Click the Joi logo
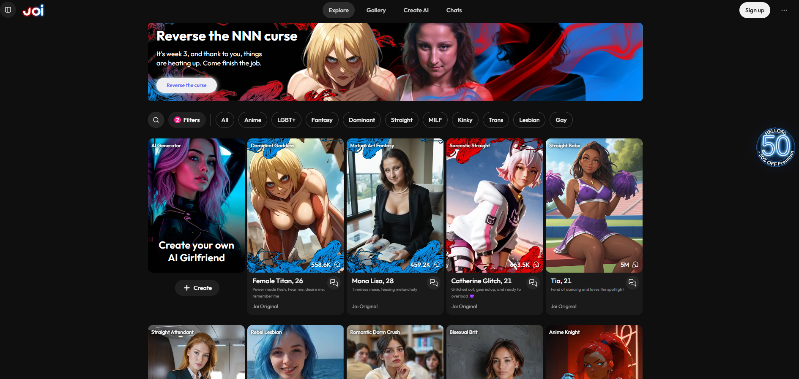 click(33, 10)
